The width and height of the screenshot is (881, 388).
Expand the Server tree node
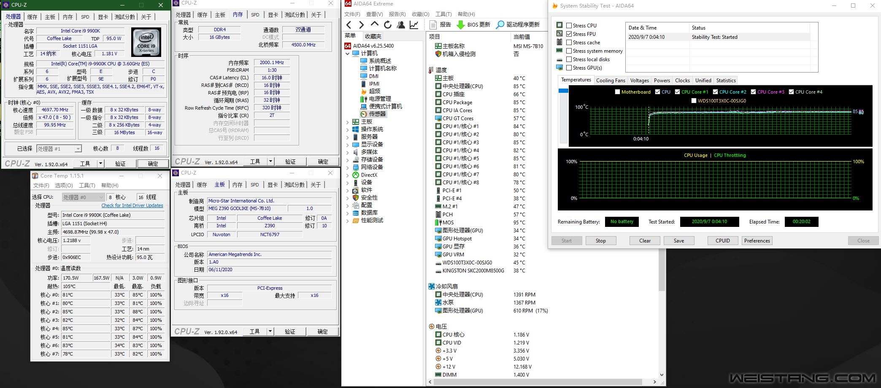pyautogui.click(x=347, y=137)
